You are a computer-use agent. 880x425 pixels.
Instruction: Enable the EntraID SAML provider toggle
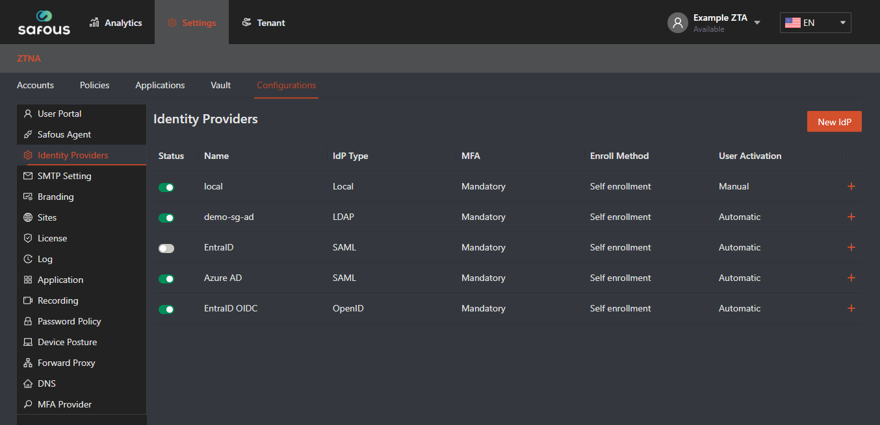(x=166, y=248)
